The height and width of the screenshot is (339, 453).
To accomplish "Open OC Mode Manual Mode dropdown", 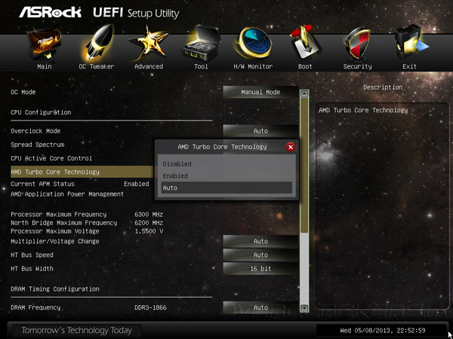I will (x=260, y=92).
